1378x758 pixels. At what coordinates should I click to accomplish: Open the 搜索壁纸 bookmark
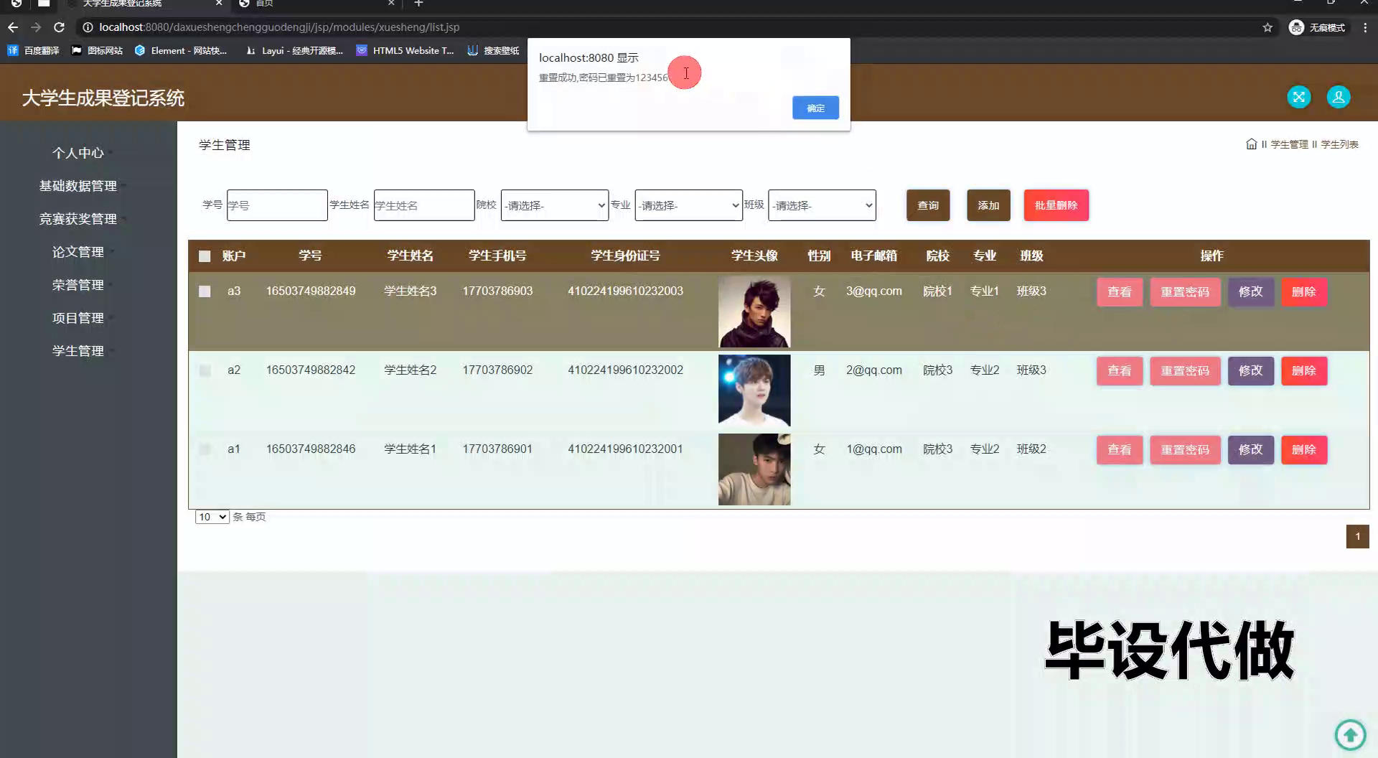pos(493,50)
